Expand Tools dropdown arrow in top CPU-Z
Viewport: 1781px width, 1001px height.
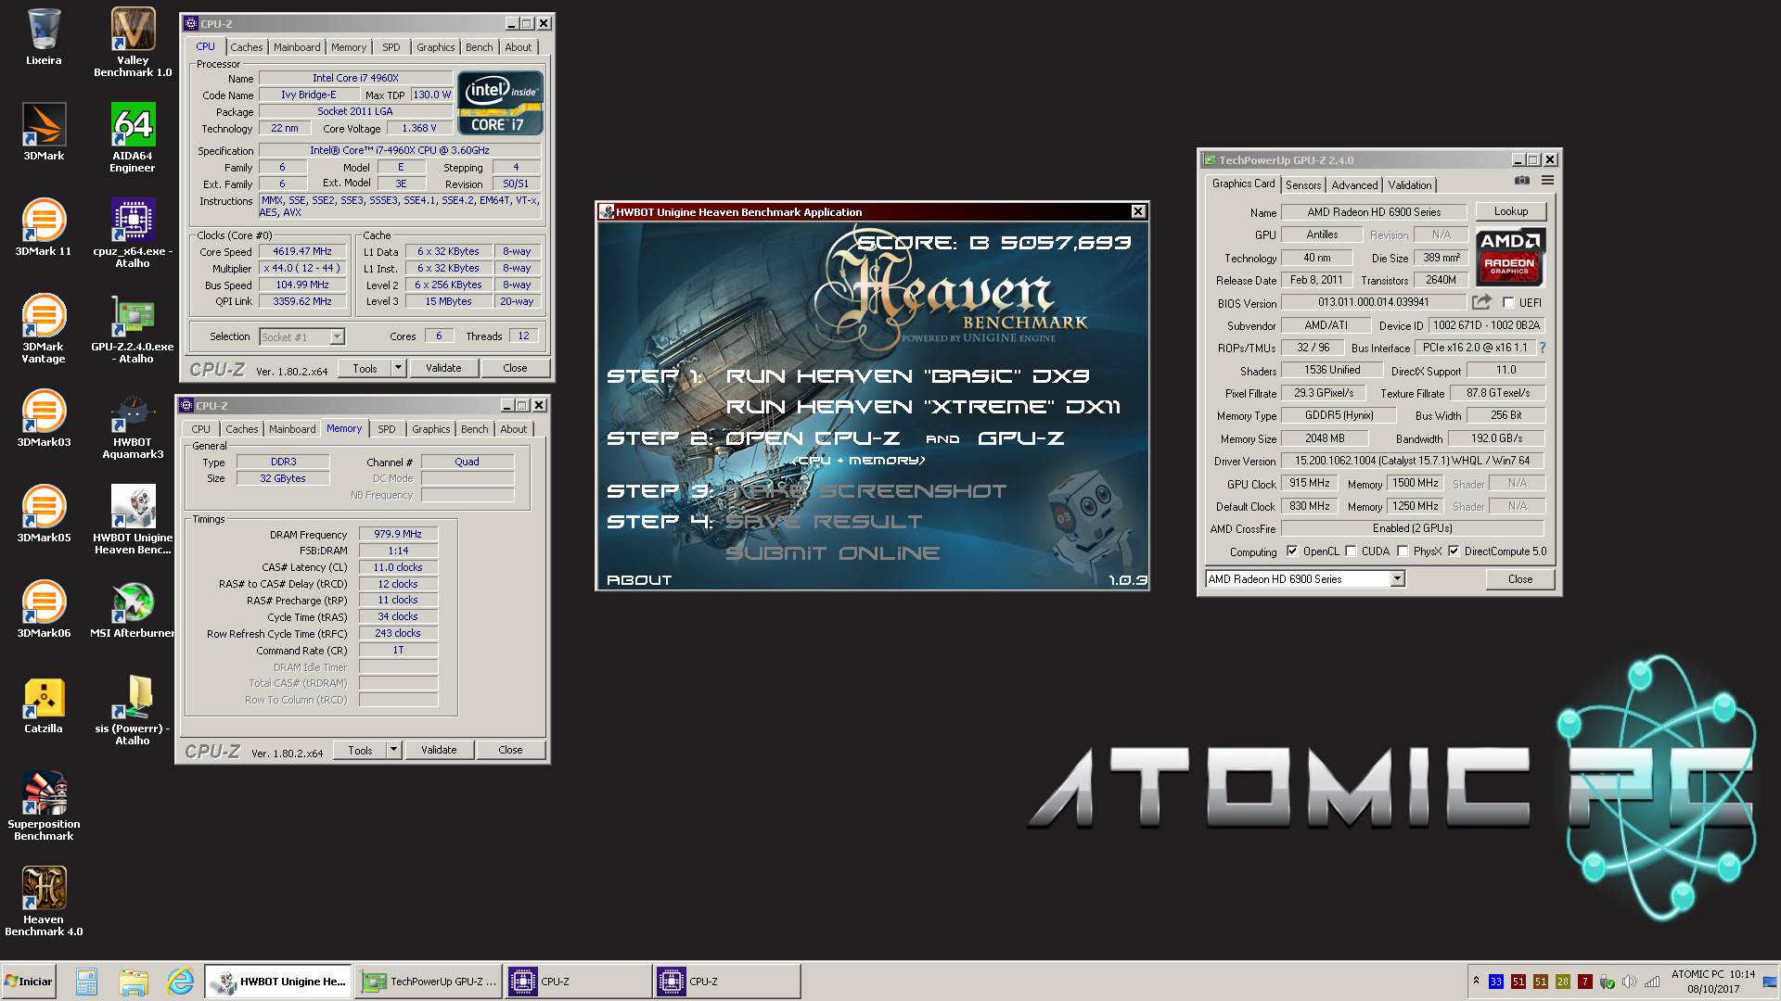398,368
